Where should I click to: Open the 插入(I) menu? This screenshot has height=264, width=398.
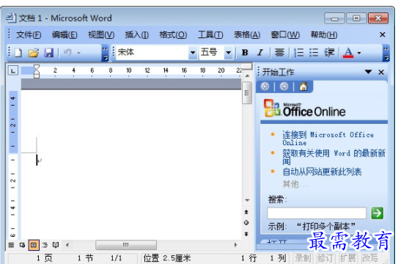tap(137, 34)
